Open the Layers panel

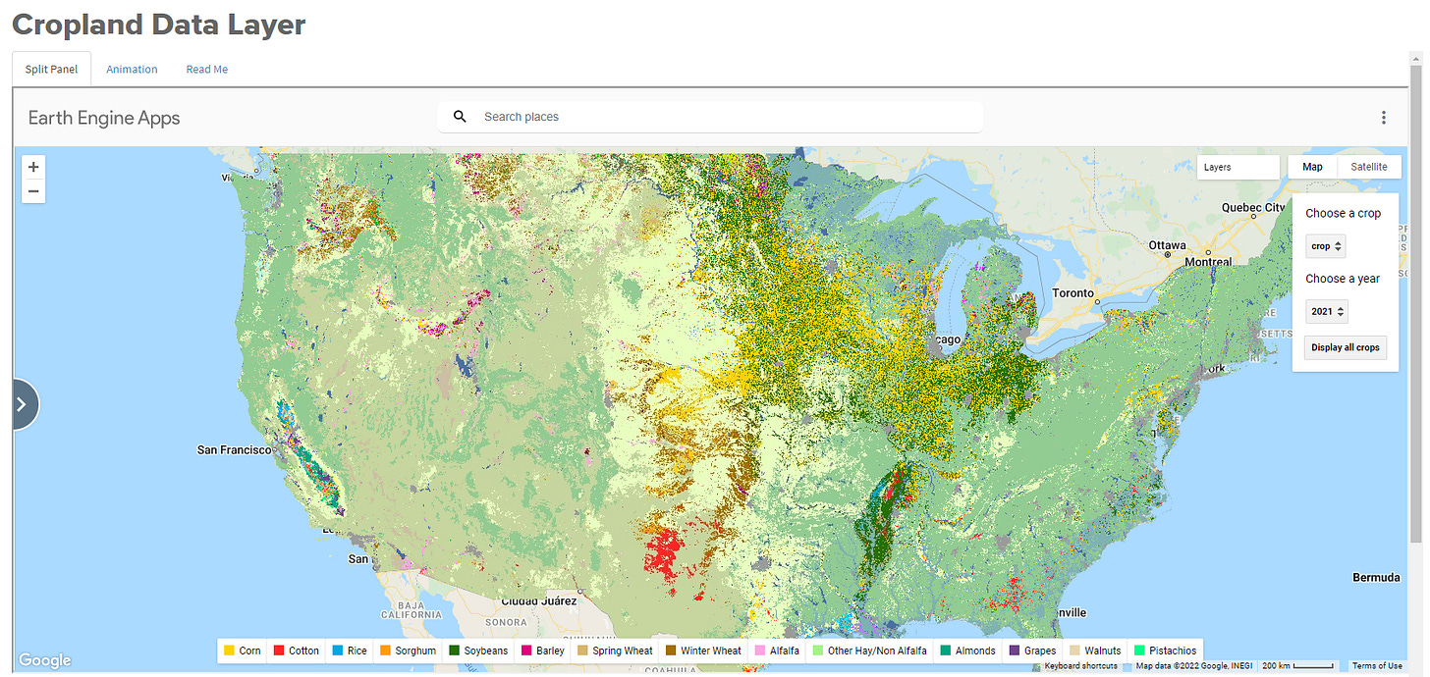point(1237,167)
